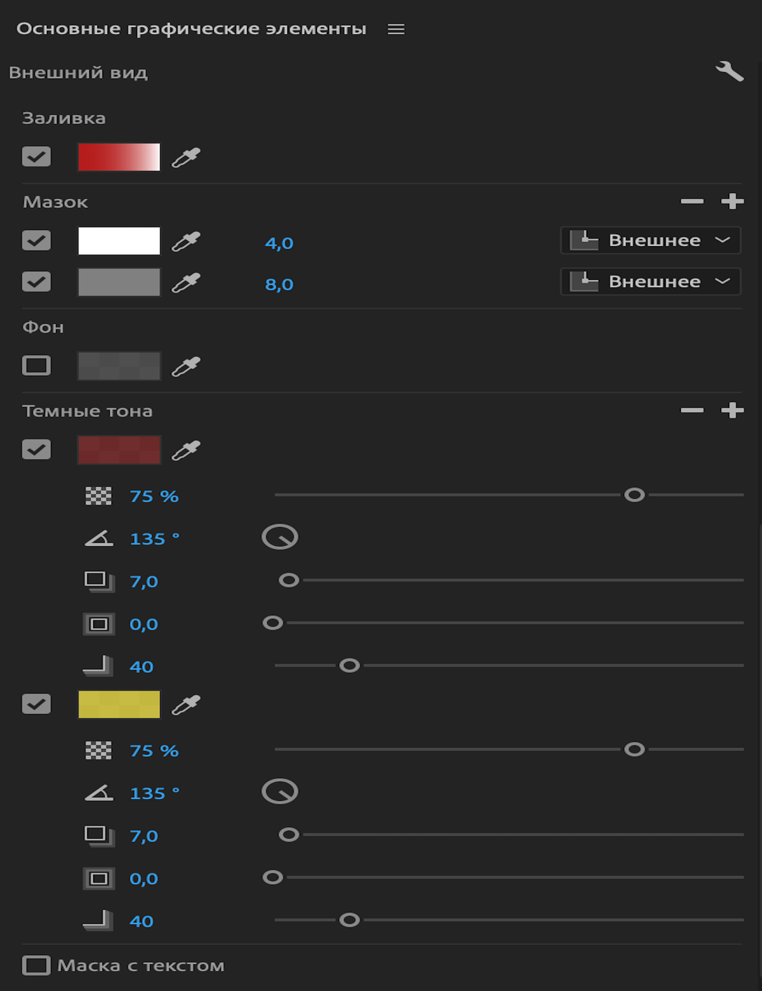
Task: Open the Внешнее dropdown for the 8,0 stroke
Action: coord(650,282)
